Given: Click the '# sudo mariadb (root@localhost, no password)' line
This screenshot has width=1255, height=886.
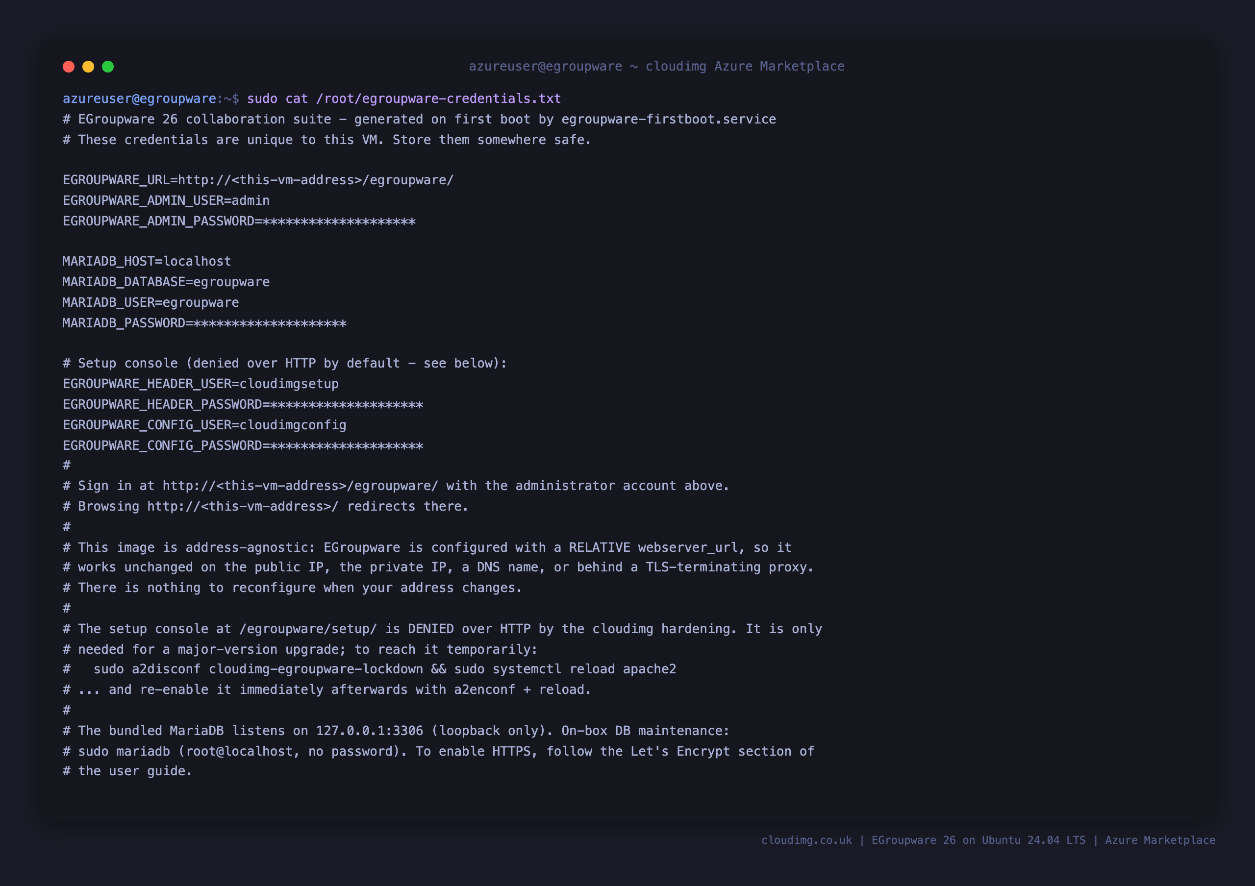Looking at the screenshot, I should 438,752.
